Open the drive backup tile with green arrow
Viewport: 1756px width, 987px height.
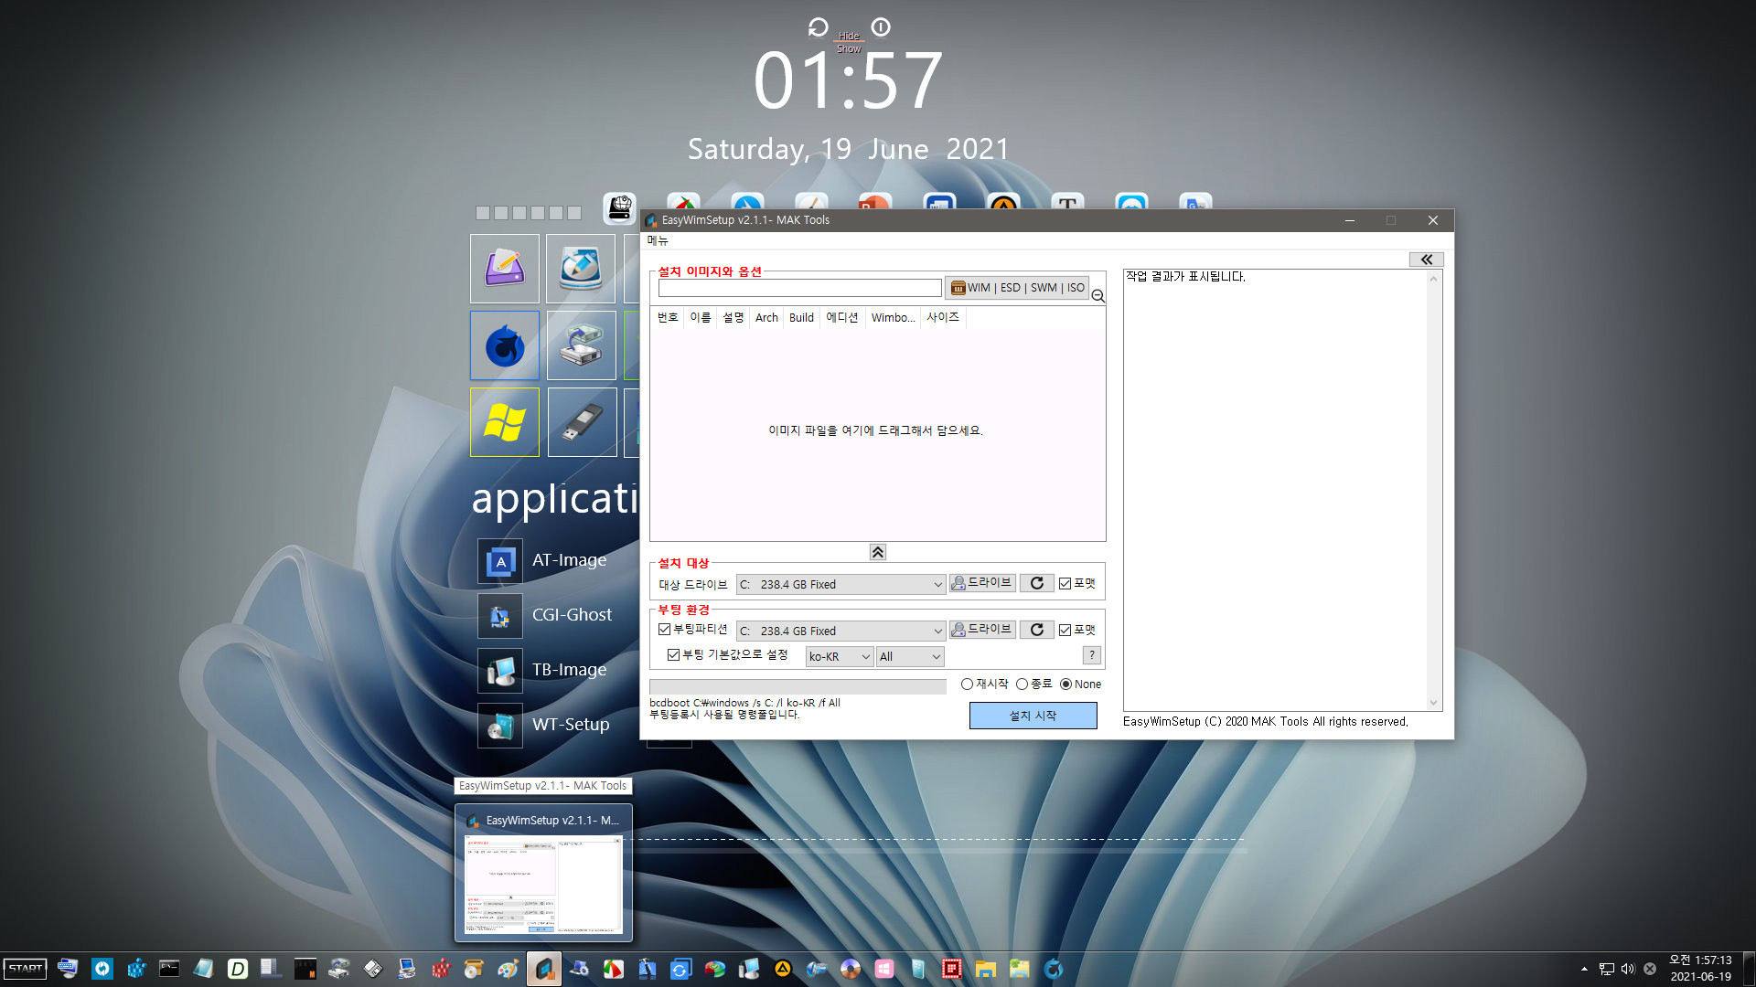tap(582, 345)
